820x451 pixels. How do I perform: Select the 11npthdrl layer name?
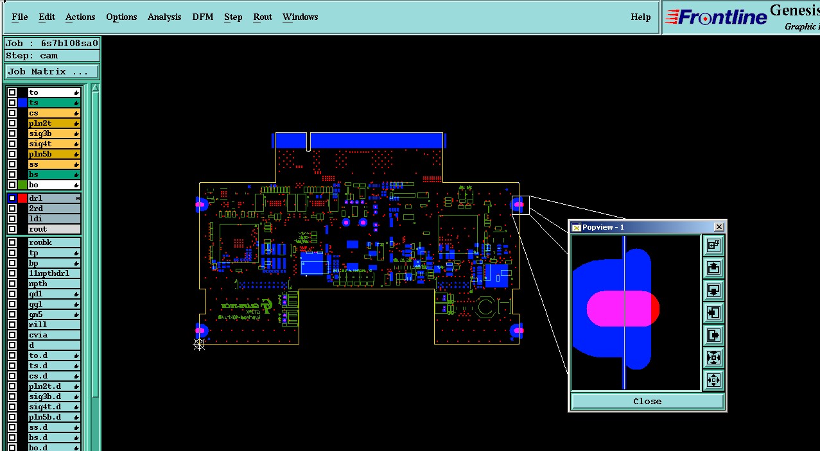click(x=55, y=273)
